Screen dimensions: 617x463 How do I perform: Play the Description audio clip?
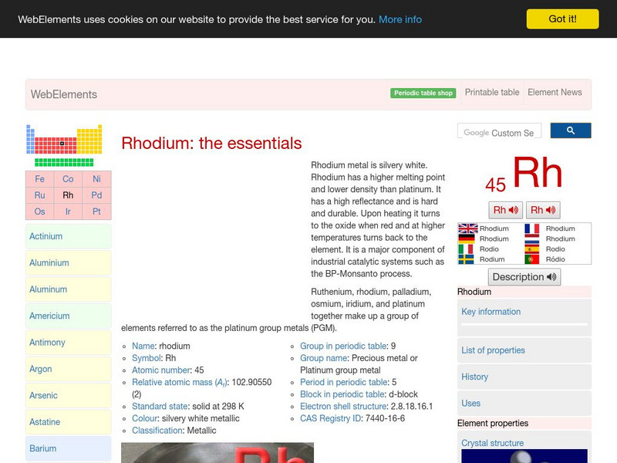525,277
